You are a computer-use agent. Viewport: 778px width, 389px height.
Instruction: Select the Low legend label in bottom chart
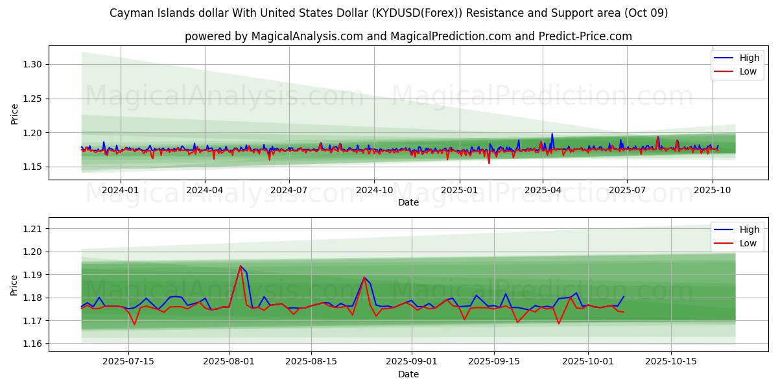click(x=748, y=243)
